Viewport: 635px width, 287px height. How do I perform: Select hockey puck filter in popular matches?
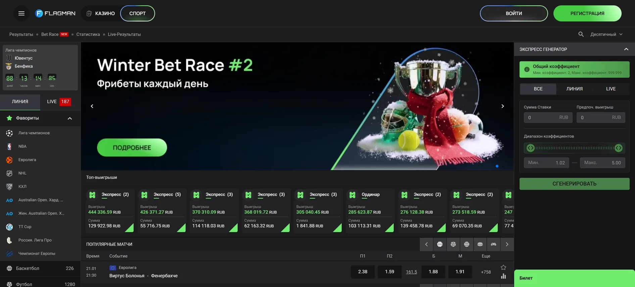(480, 244)
